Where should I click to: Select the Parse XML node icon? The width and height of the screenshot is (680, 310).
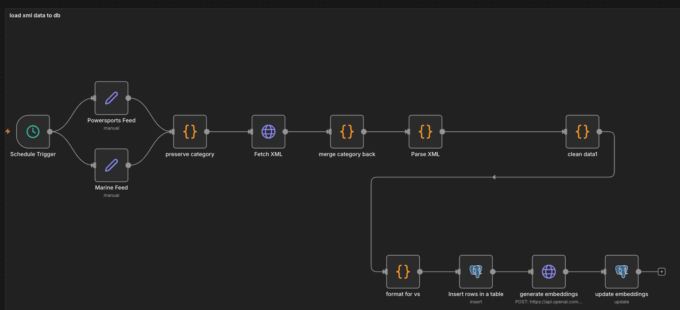pyautogui.click(x=425, y=131)
